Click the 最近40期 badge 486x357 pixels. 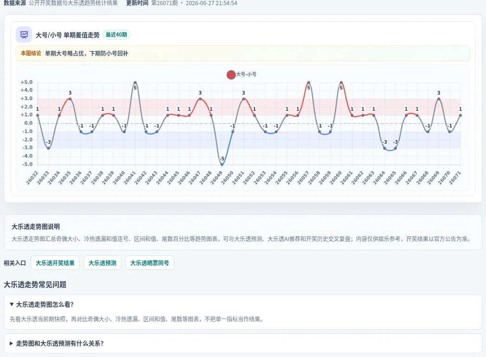(116, 35)
